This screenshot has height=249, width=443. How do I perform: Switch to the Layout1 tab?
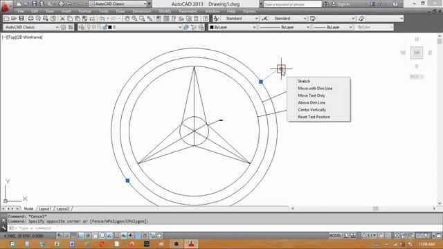pos(45,209)
